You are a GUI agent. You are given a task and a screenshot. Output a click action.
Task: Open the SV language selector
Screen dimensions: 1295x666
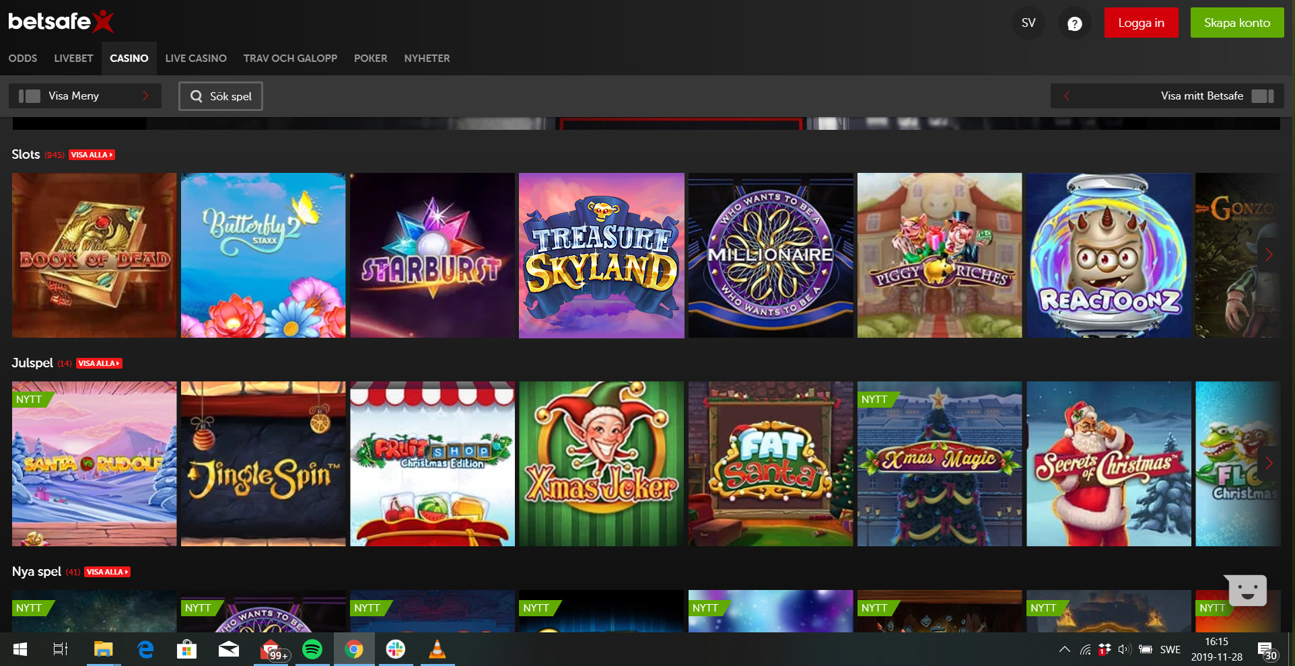tap(1028, 23)
